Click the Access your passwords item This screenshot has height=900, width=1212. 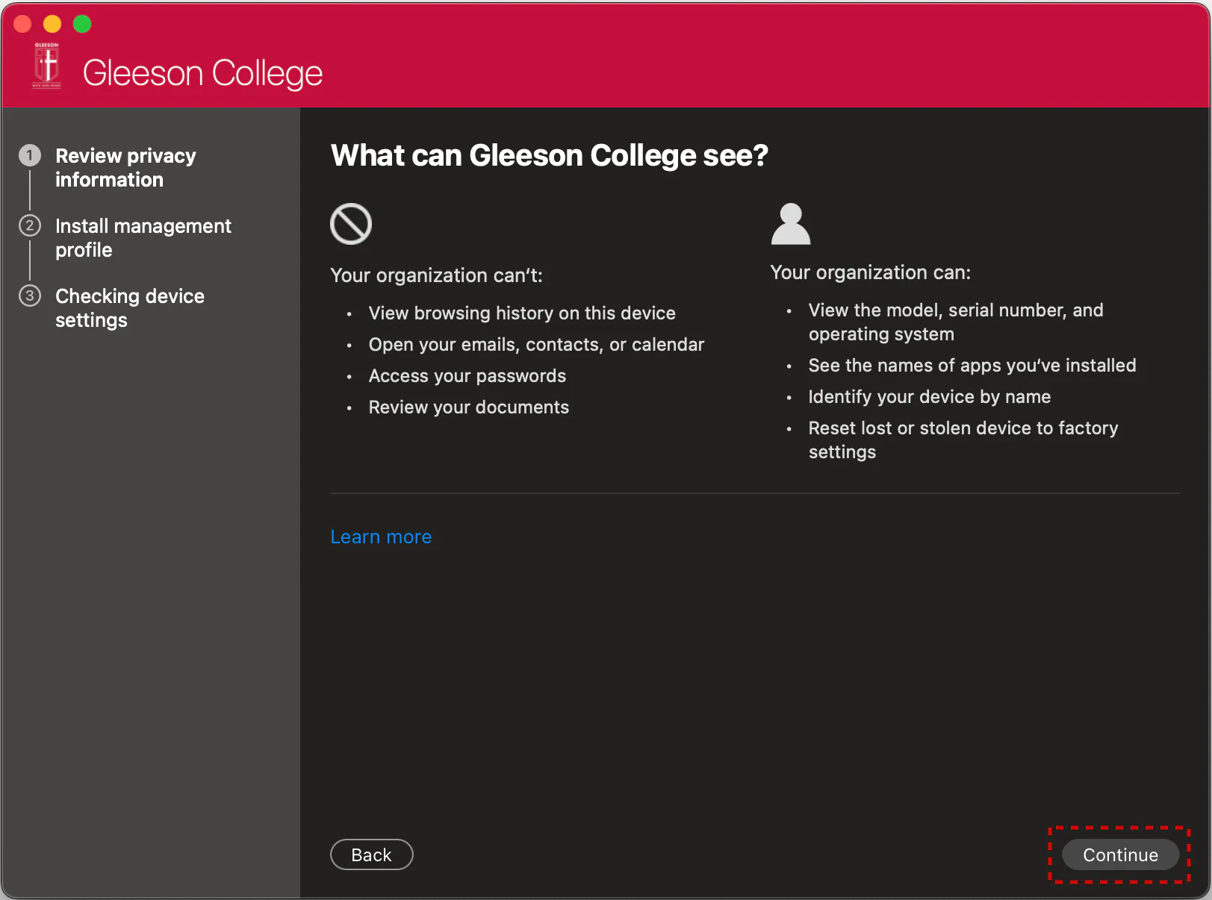[467, 375]
